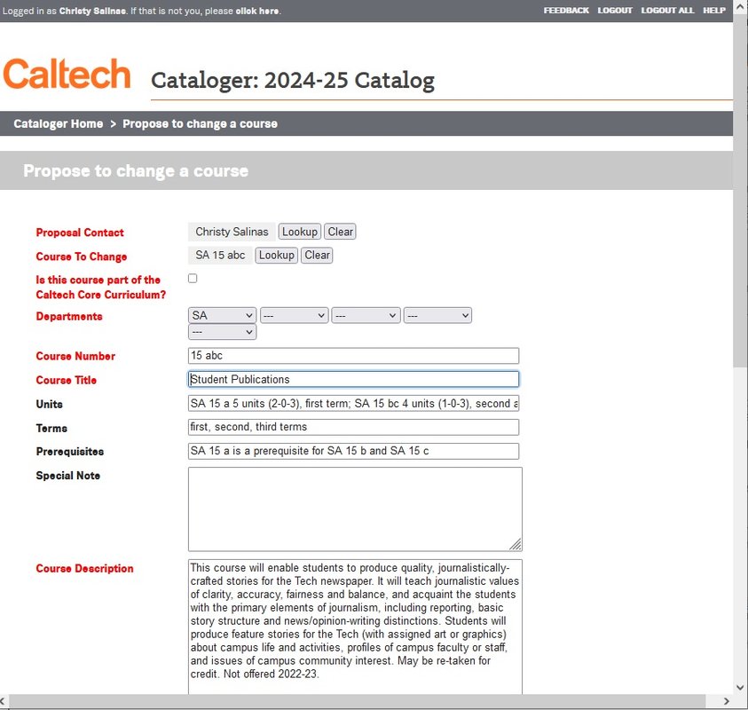748x710 pixels.
Task: Click the Units input field
Action: 353,404
